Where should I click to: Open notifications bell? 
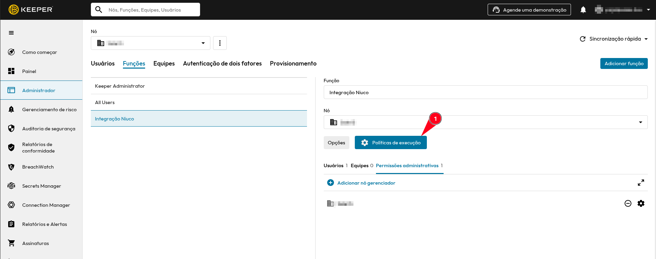tap(583, 10)
